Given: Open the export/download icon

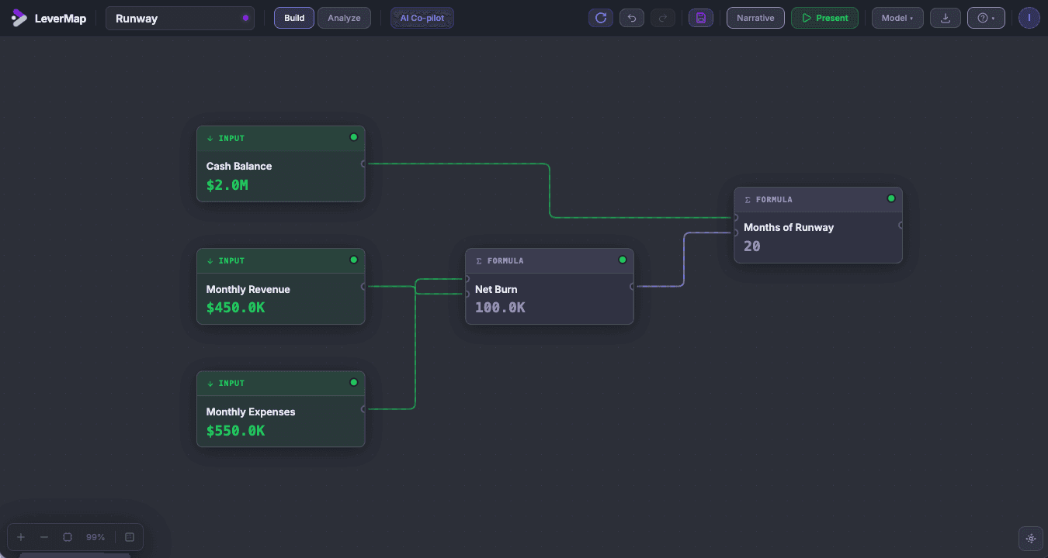Looking at the screenshot, I should click(x=945, y=17).
